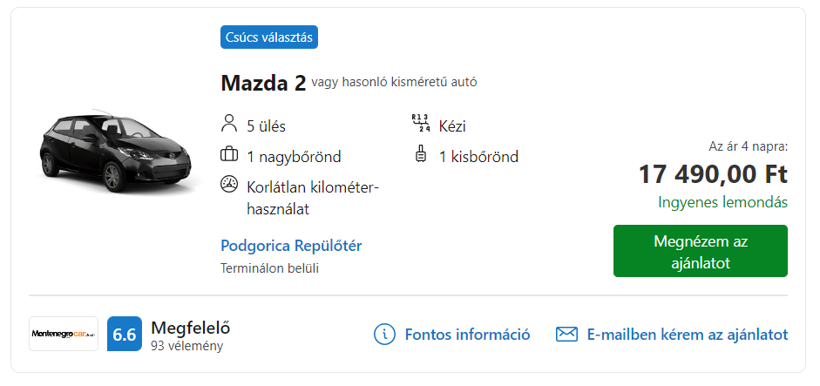Click the Megfelelő rating label
Viewport: 820px width, 386px height.
pos(190,328)
